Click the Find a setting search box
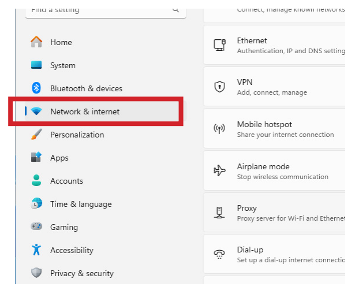The width and height of the screenshot is (355, 290). pyautogui.click(x=106, y=13)
